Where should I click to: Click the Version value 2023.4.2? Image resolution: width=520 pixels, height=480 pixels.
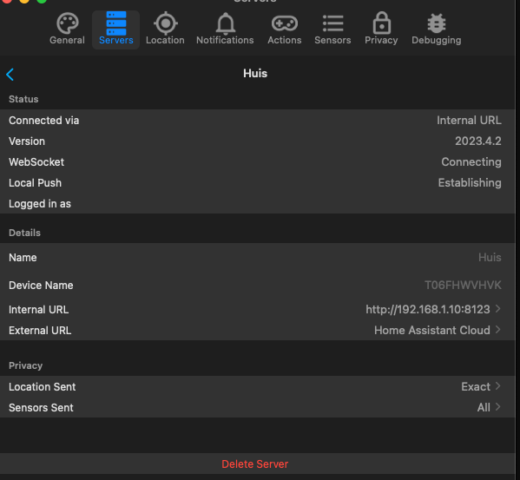tap(477, 141)
